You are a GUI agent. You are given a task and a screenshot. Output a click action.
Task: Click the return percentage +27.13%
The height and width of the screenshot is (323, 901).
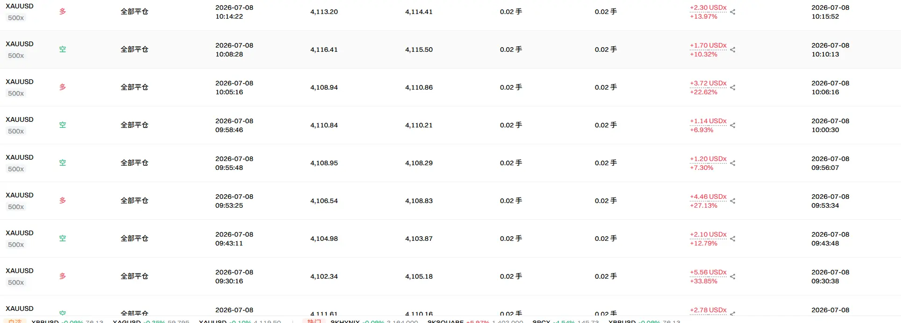[x=703, y=205]
